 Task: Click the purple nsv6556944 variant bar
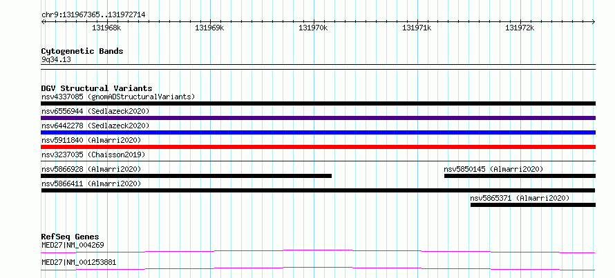(x=318, y=118)
